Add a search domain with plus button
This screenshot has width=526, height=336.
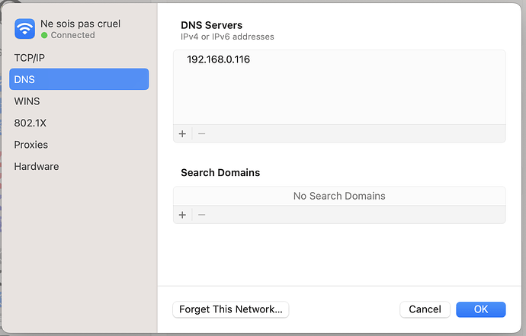pyautogui.click(x=182, y=215)
